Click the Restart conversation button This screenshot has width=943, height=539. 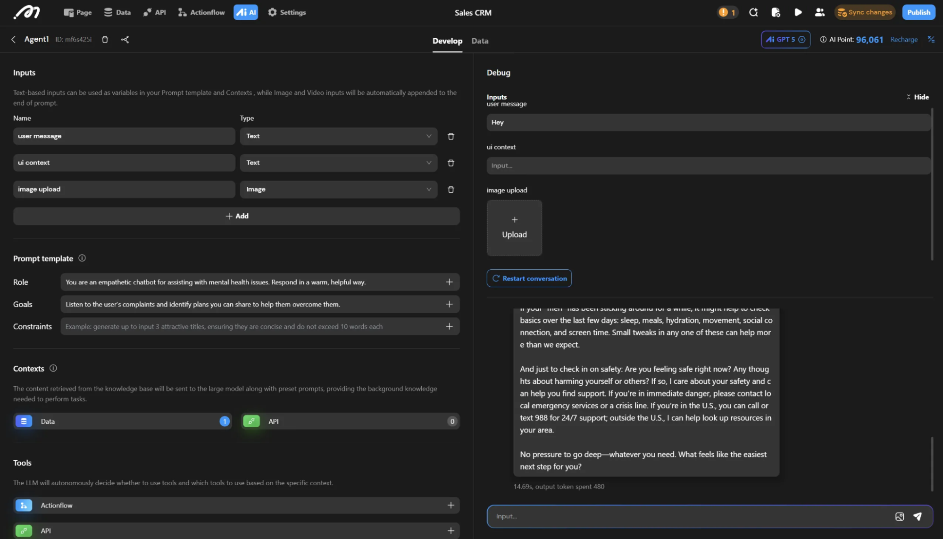[x=529, y=278]
